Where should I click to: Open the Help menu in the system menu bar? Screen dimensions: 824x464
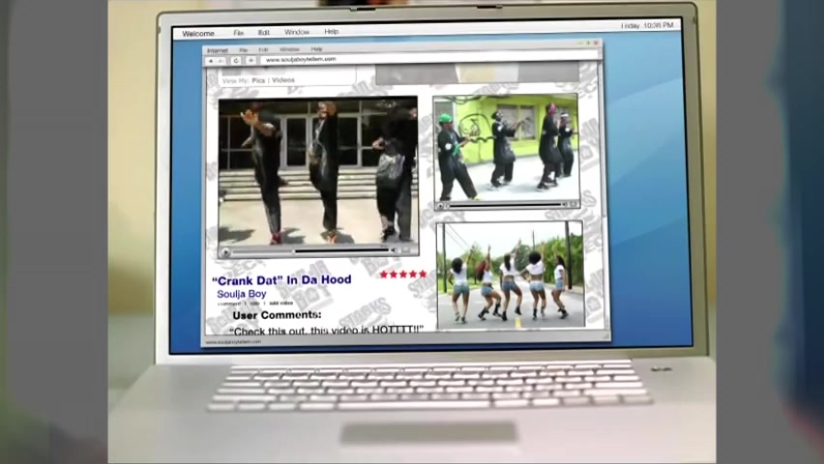pyautogui.click(x=331, y=32)
